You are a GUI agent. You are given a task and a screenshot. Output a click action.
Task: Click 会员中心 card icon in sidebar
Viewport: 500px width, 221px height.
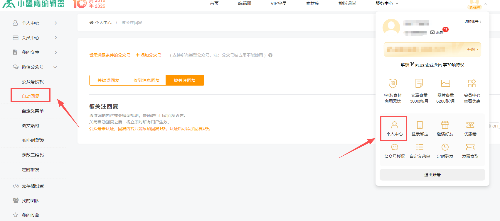pyautogui.click(x=16, y=38)
